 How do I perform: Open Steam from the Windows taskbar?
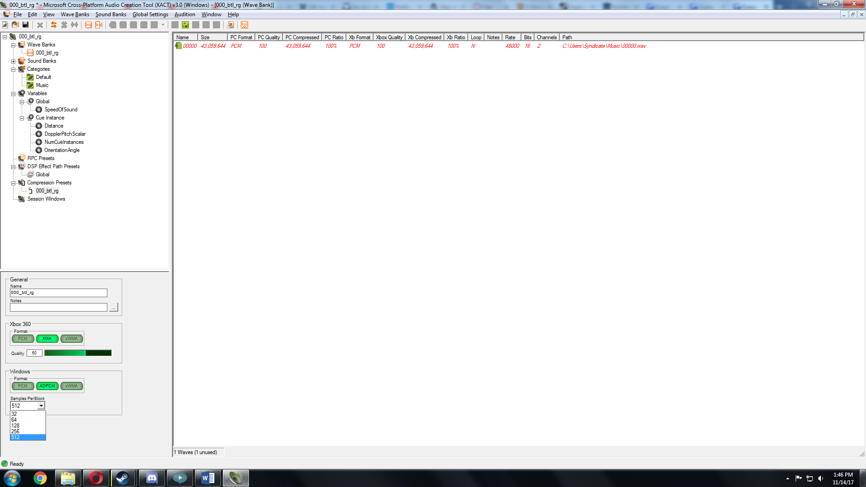point(123,478)
